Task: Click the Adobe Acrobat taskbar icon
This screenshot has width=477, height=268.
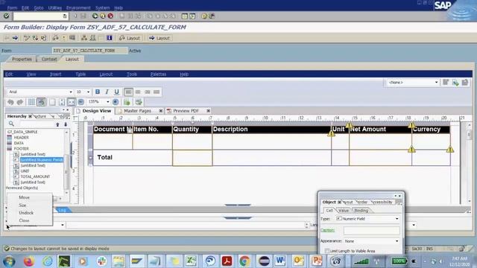Action: coord(227,261)
